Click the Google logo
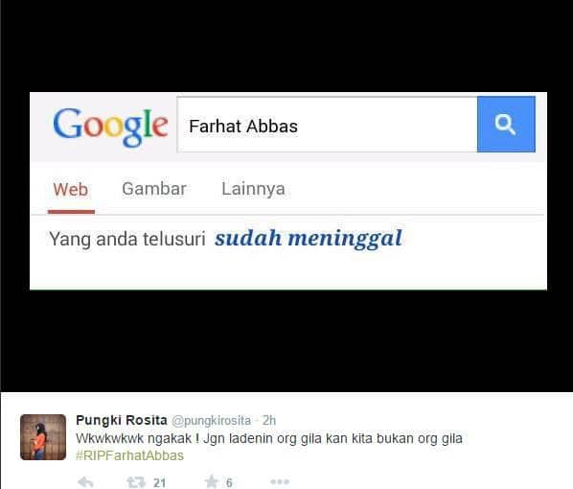The height and width of the screenshot is (489, 573). pos(110,127)
